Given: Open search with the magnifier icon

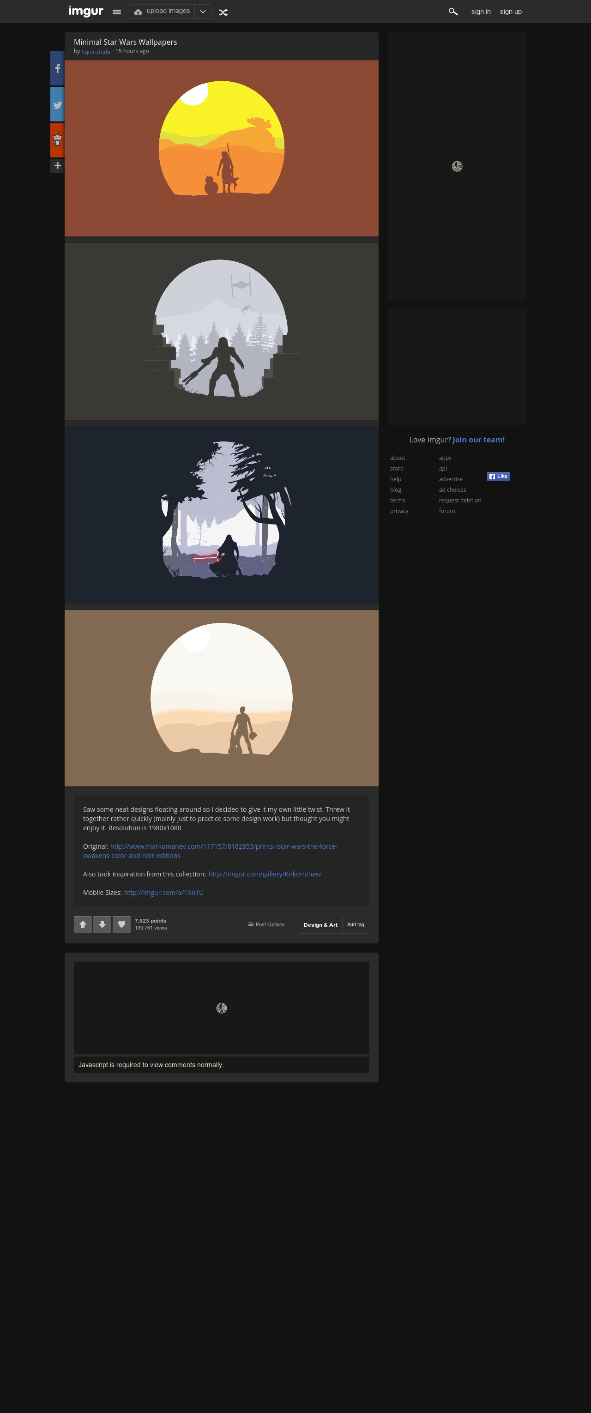Looking at the screenshot, I should coord(453,12).
